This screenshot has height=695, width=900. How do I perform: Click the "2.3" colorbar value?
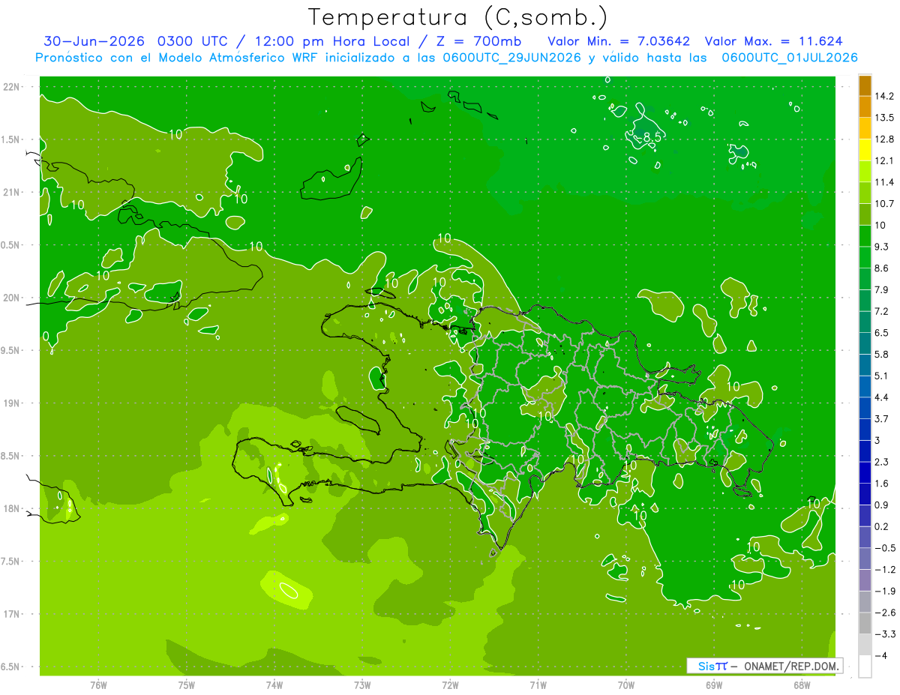(x=880, y=462)
